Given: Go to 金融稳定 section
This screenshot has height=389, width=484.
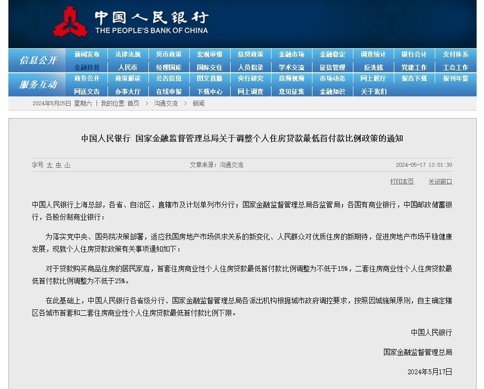Looking at the screenshot, I should pos(332,54).
